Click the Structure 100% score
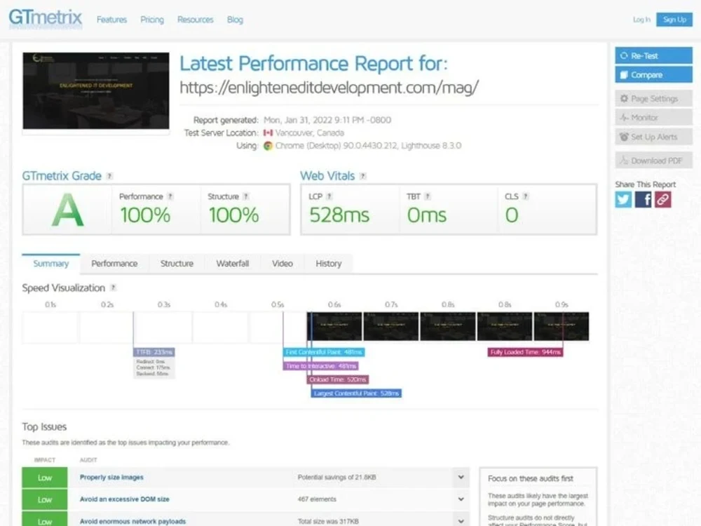Viewport: 701px width, 526px height. pyautogui.click(x=233, y=215)
